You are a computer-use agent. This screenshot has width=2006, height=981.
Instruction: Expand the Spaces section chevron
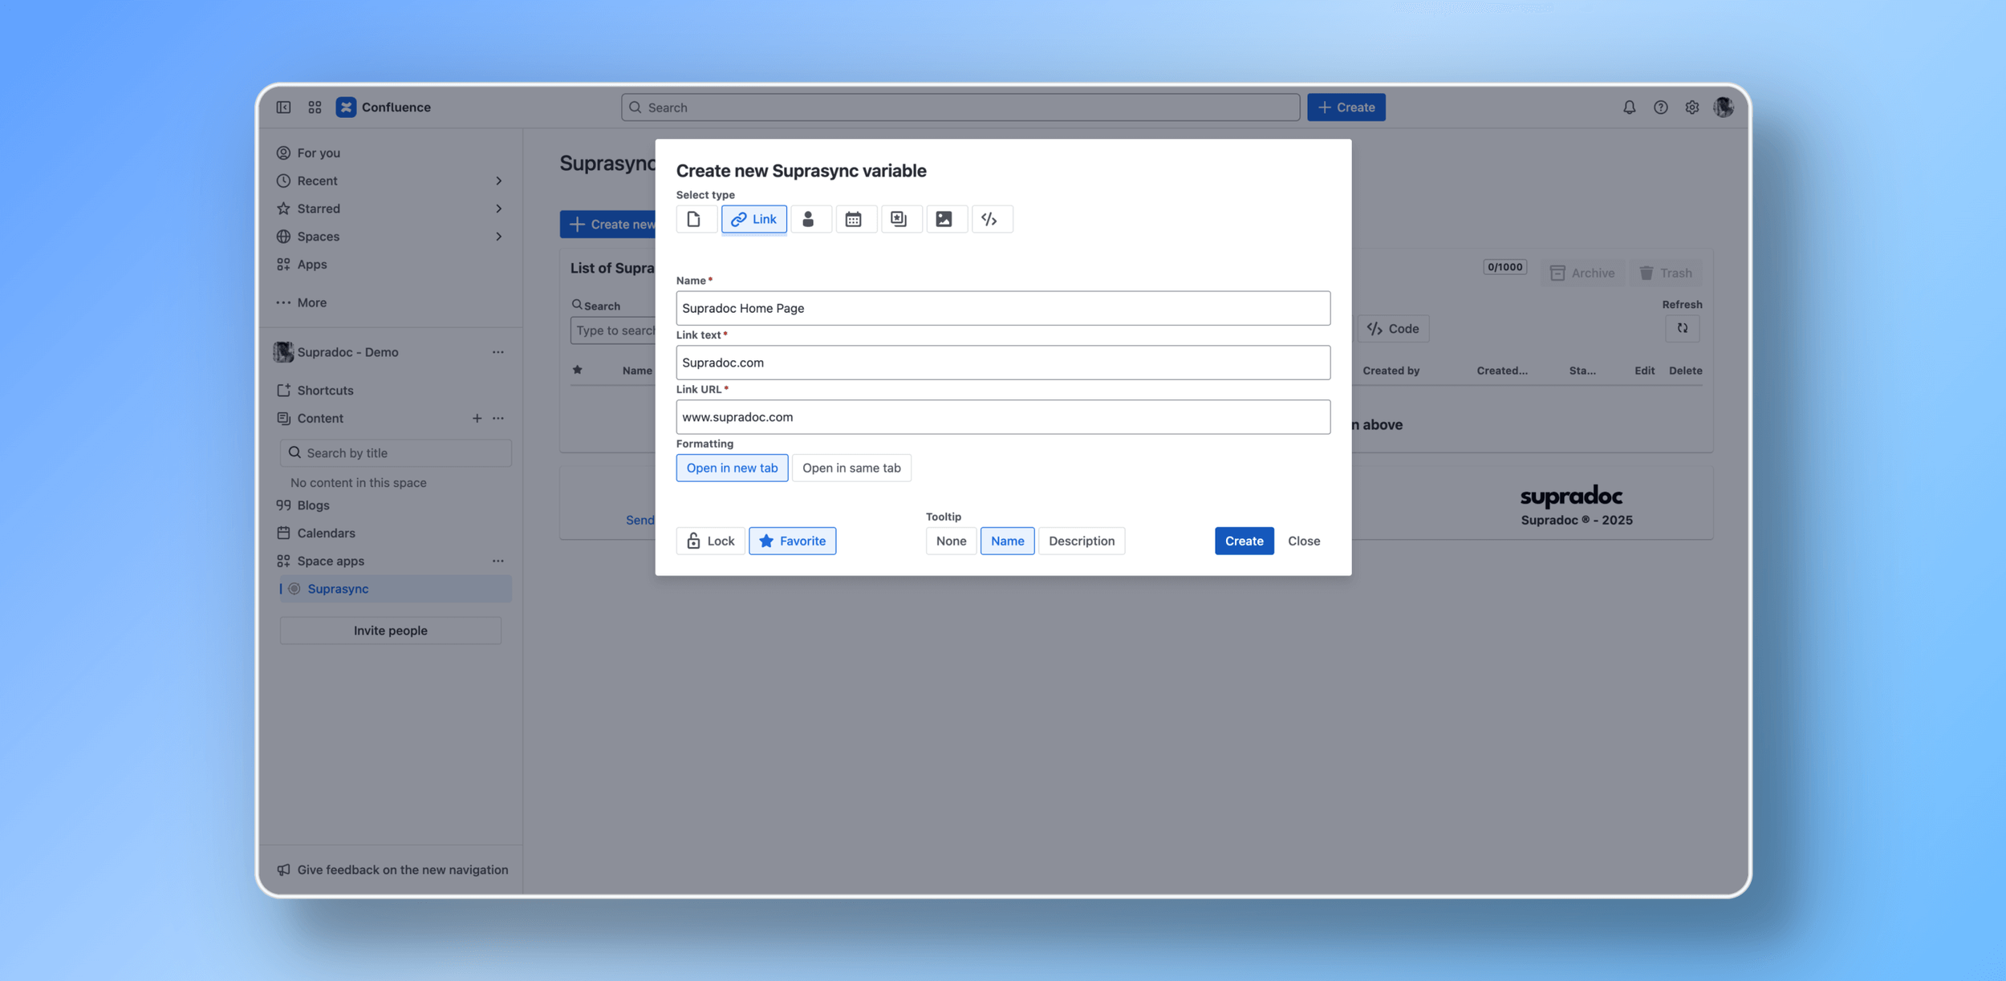click(x=498, y=237)
